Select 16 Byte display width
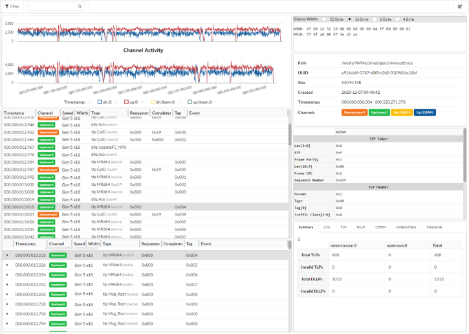Viewport: 469px width, 334px height. point(349,19)
